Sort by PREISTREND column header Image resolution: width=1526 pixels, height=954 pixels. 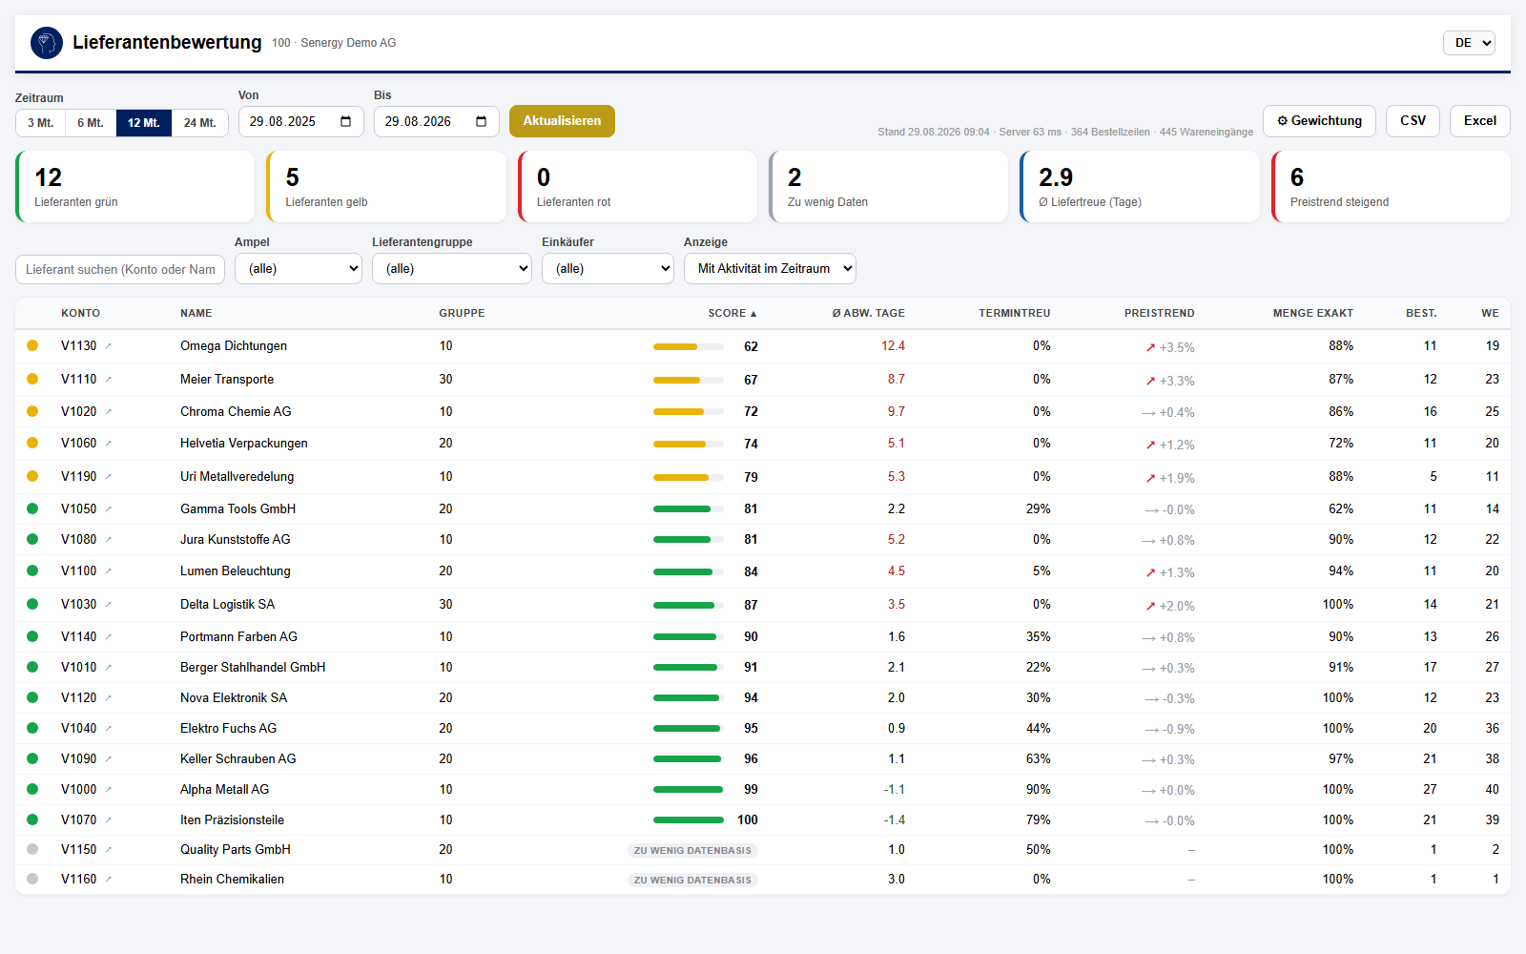pyautogui.click(x=1159, y=313)
